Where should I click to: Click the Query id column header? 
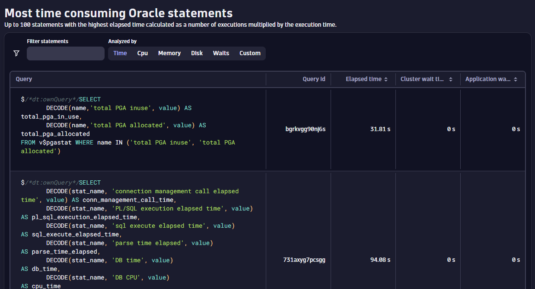[x=314, y=79]
